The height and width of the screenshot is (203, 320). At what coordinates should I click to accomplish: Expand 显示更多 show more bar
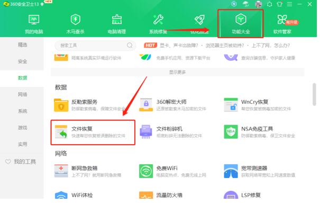[178, 72]
